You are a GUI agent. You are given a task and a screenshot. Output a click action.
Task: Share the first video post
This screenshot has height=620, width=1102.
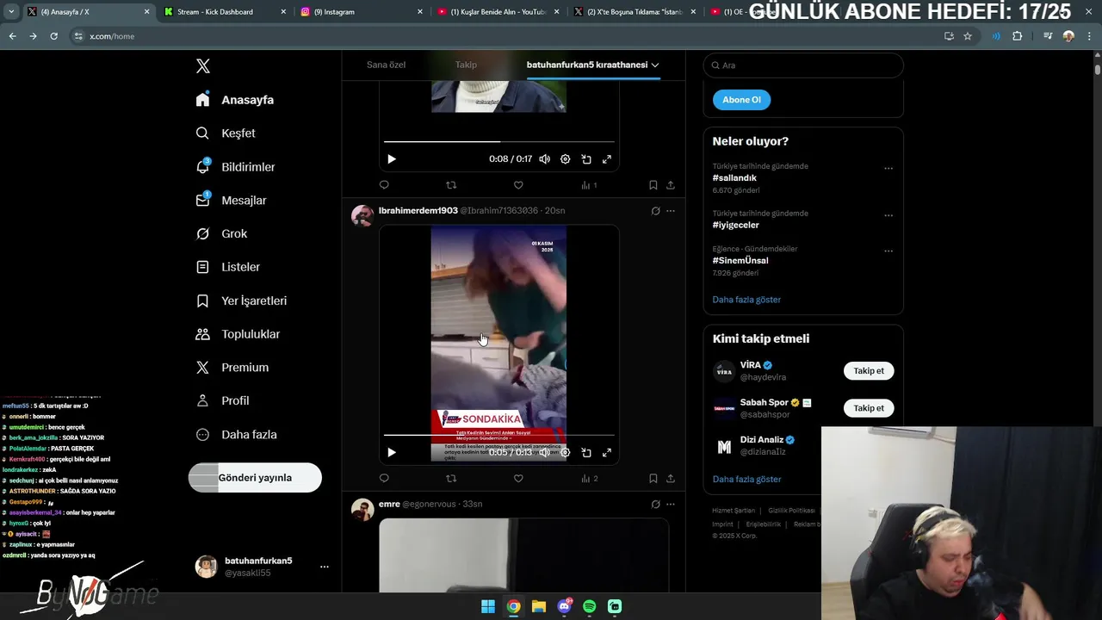(671, 185)
